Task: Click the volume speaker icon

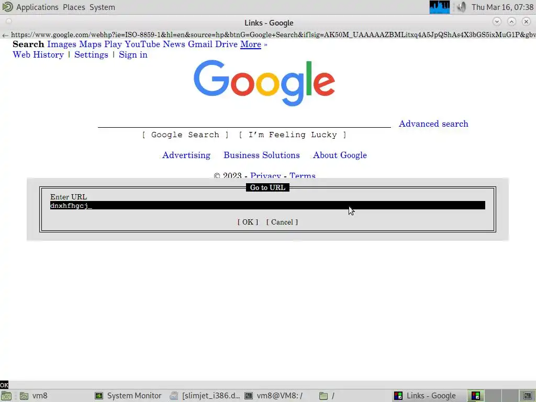Action: click(x=461, y=7)
